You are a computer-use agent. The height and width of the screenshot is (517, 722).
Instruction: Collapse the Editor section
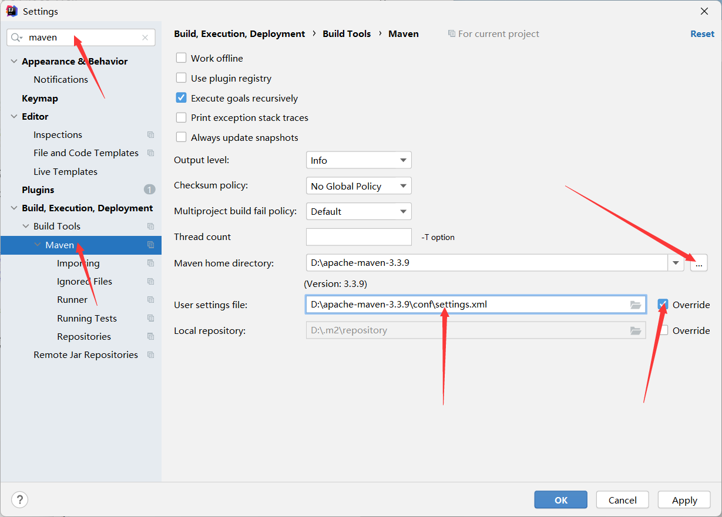[14, 116]
